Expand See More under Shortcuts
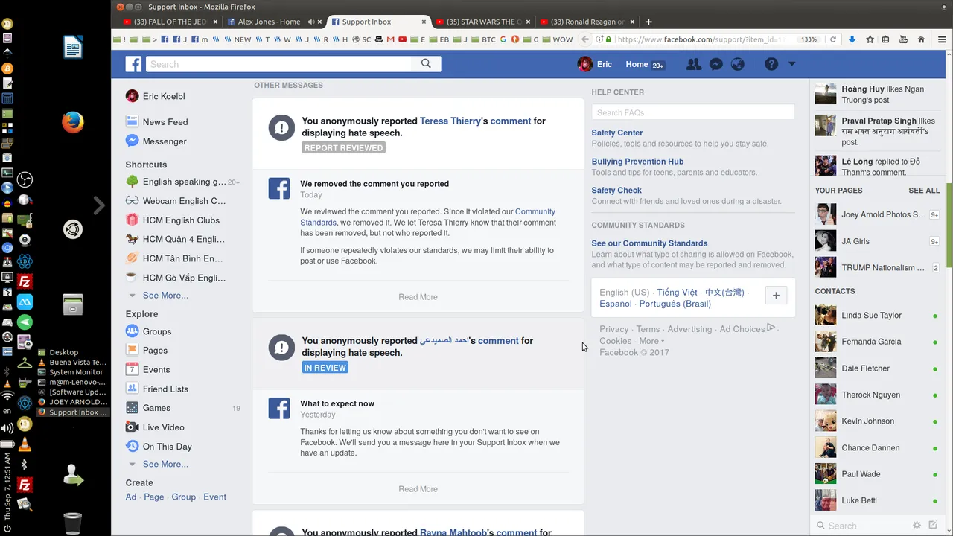The height and width of the screenshot is (536, 953). pyautogui.click(x=165, y=296)
